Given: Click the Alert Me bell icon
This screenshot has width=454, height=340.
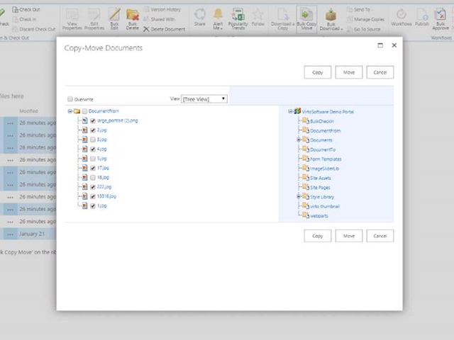Looking at the screenshot, I should click(x=218, y=16).
